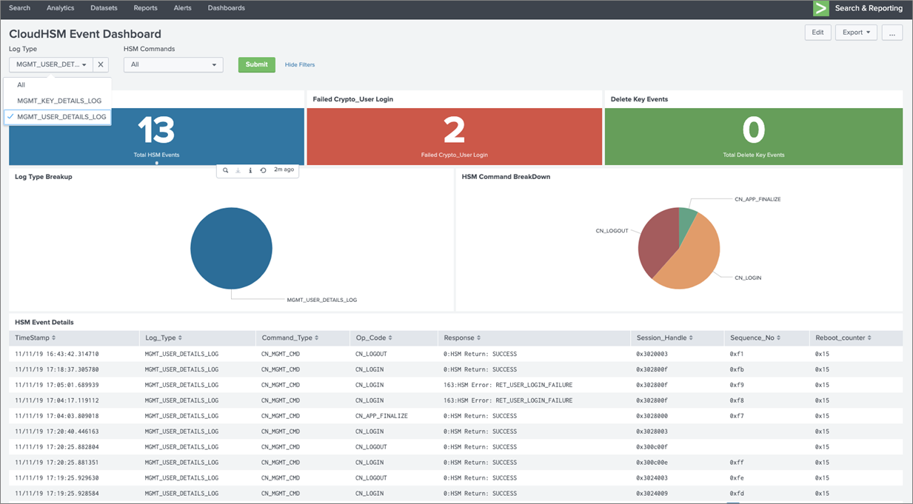The height and width of the screenshot is (504, 913).
Task: Submit the selected filters
Action: point(256,64)
